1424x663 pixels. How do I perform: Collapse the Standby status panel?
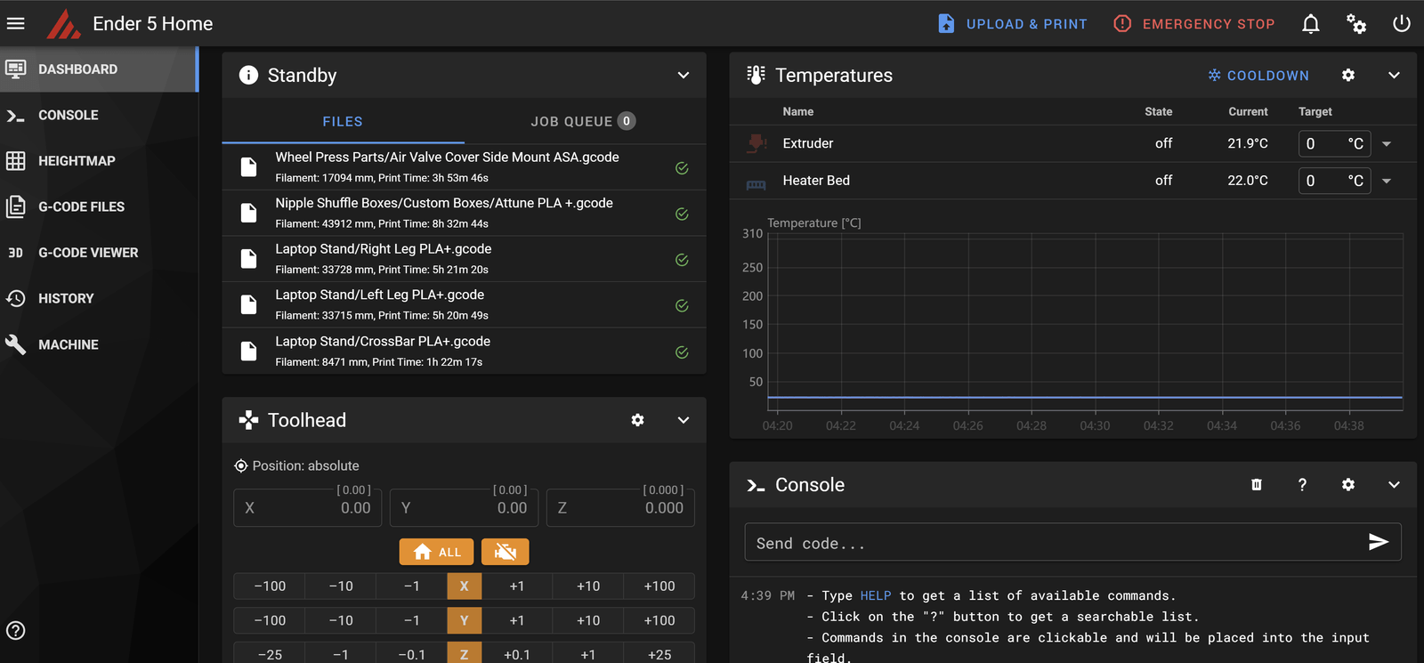[684, 76]
